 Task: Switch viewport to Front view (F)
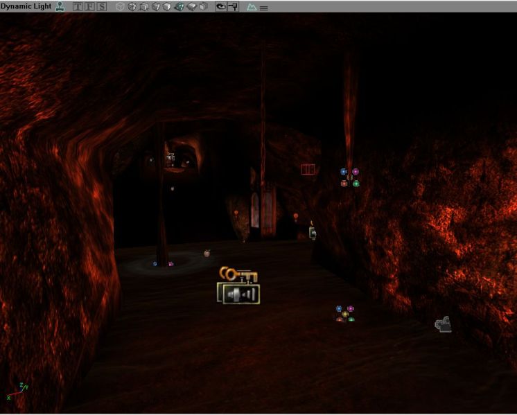point(89,7)
